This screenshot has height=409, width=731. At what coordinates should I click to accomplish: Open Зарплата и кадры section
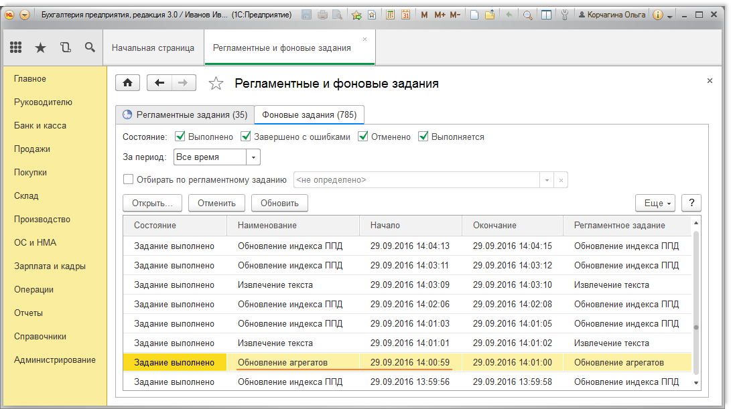coord(50,266)
